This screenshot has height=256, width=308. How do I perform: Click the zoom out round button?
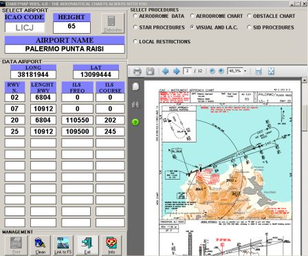pyautogui.click(x=212, y=71)
